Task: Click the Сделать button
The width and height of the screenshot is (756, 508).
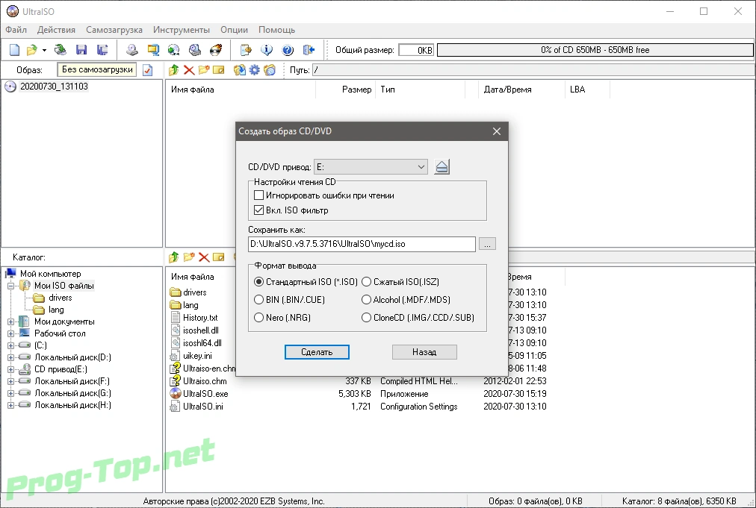Action: point(317,352)
